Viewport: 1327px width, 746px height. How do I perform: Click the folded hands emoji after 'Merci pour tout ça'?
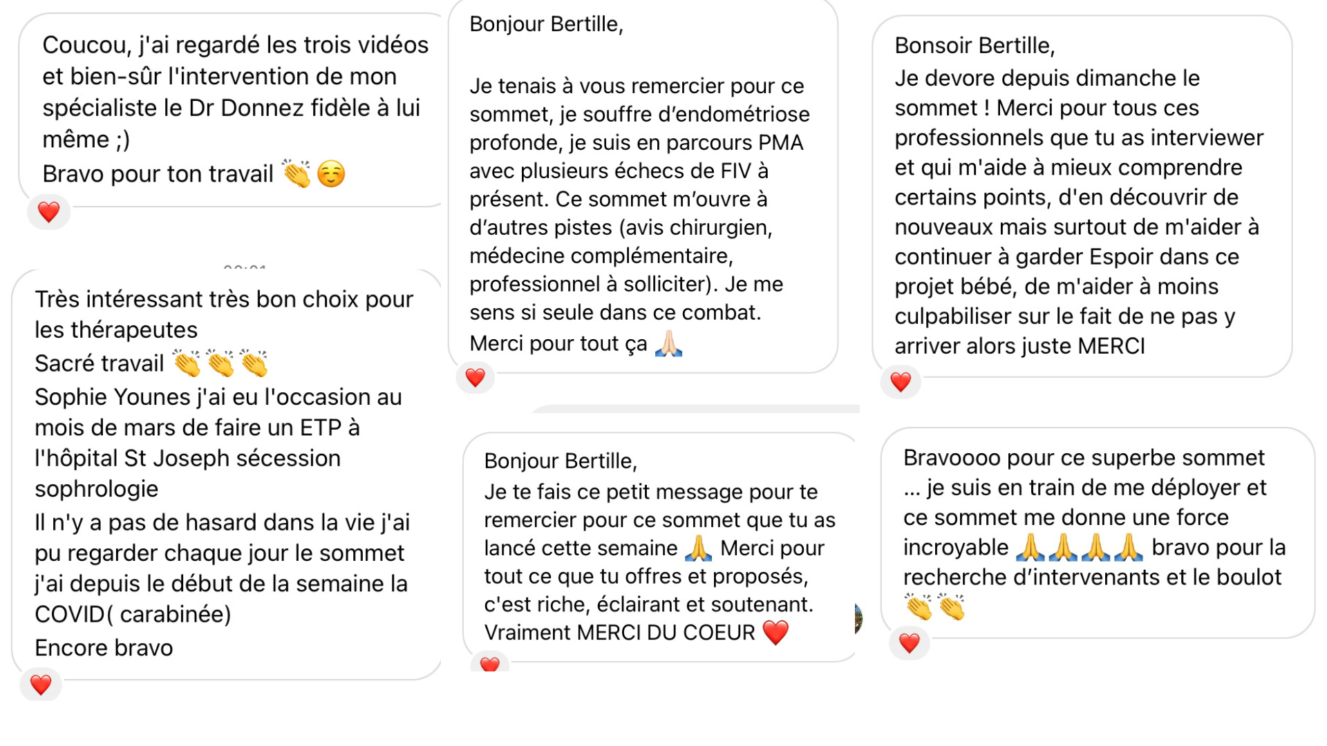point(668,344)
